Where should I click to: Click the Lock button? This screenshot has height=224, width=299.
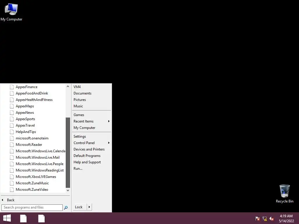click(79, 207)
